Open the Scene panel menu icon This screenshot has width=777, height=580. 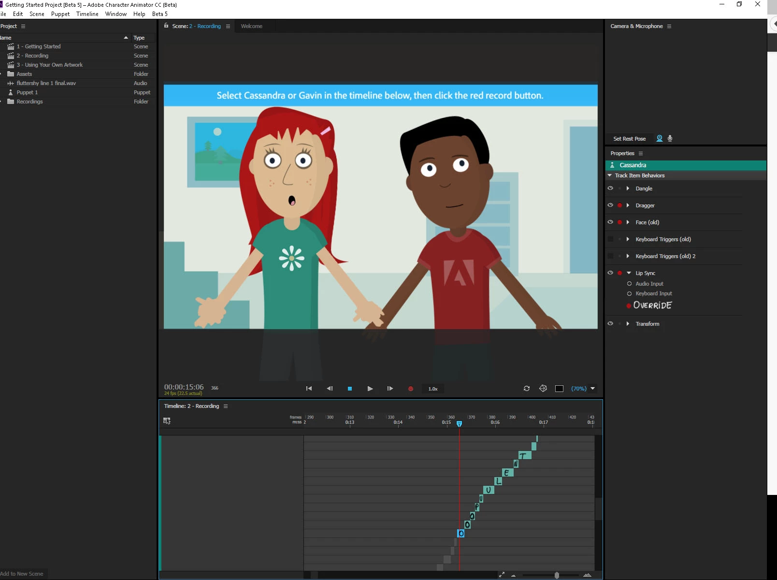228,26
